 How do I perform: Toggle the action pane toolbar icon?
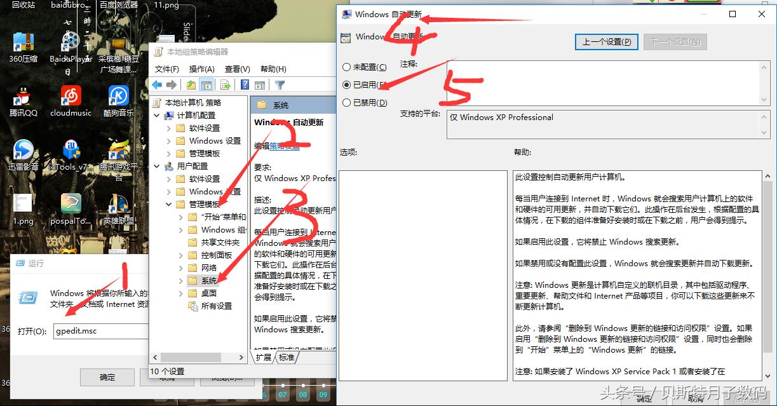pos(260,84)
